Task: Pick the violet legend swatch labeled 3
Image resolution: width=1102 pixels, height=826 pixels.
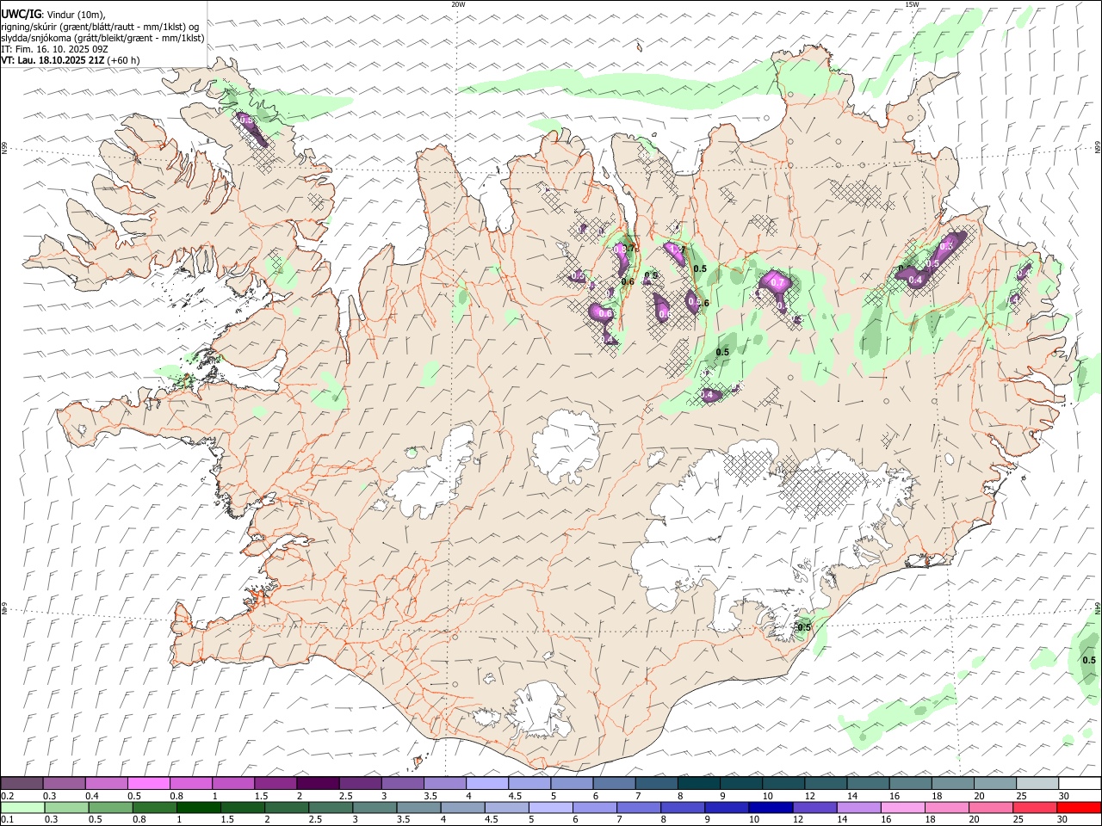Action: [403, 784]
